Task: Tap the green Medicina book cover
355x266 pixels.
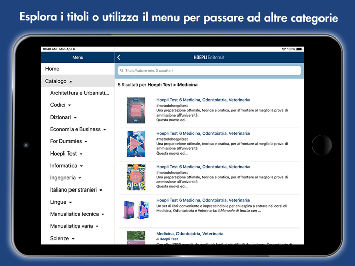Action: click(136, 238)
